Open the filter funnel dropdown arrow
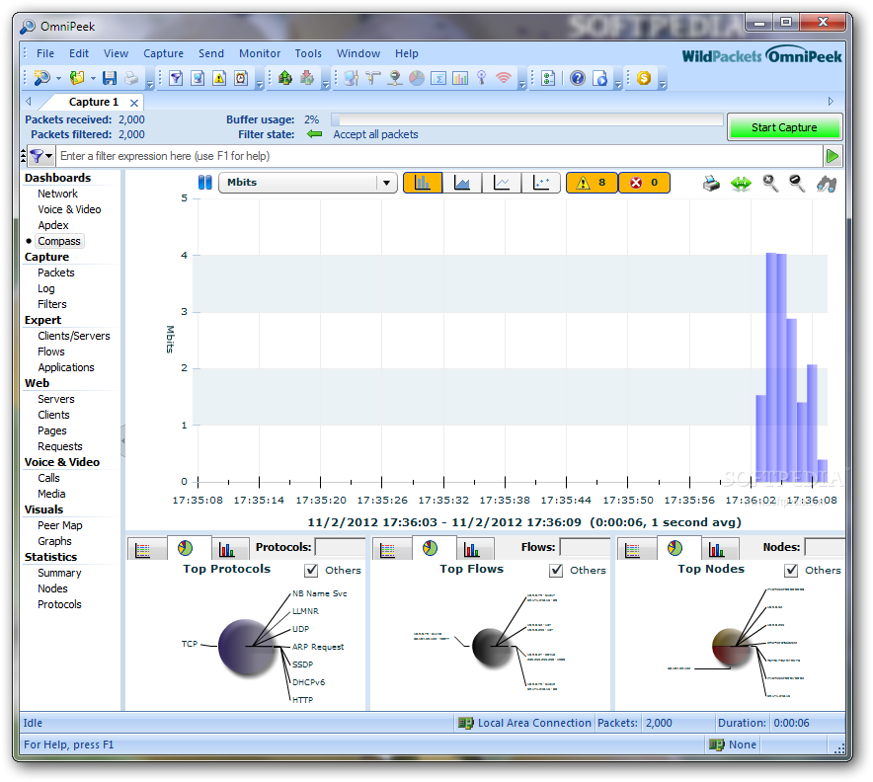The image size is (873, 782). click(49, 156)
